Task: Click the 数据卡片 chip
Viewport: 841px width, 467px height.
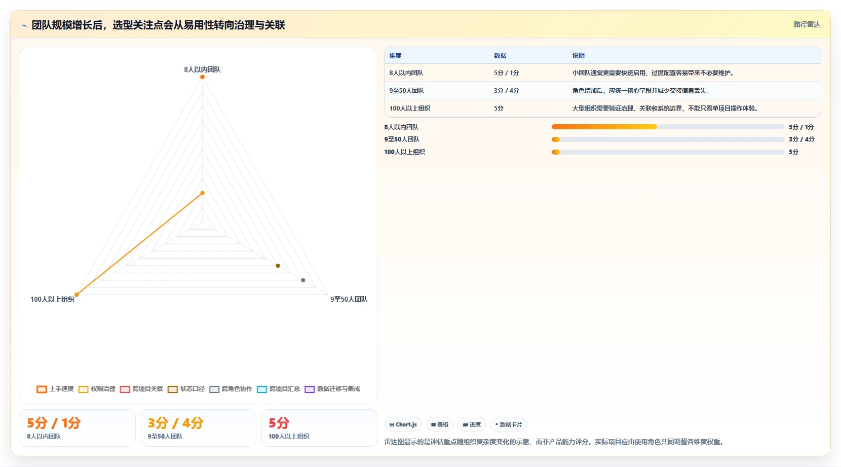Action: pyautogui.click(x=508, y=424)
